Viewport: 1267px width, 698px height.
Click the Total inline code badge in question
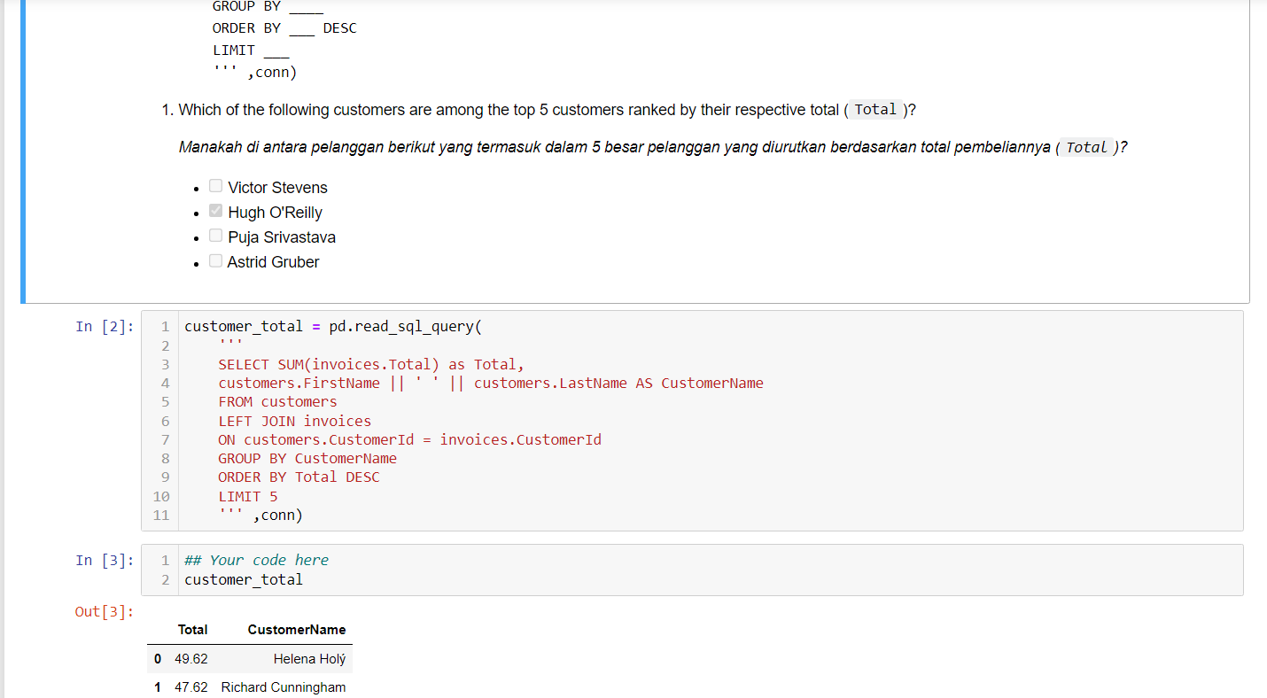pyautogui.click(x=874, y=109)
